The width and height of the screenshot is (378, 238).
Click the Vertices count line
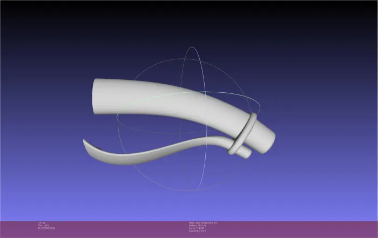point(198,226)
